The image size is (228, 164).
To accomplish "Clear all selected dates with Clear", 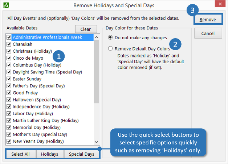I will (86, 29).
